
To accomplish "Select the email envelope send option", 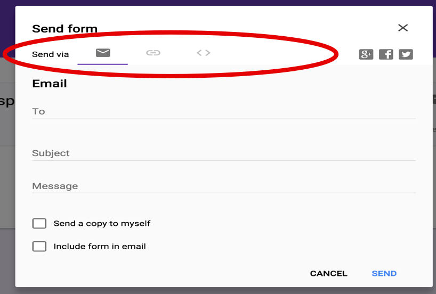I will (103, 53).
